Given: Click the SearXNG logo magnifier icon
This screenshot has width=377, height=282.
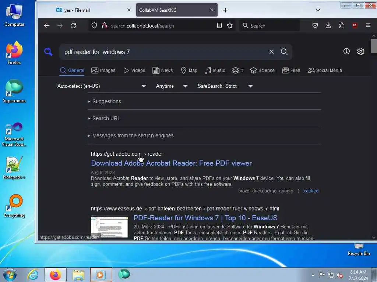Looking at the screenshot, I should coord(48,51).
